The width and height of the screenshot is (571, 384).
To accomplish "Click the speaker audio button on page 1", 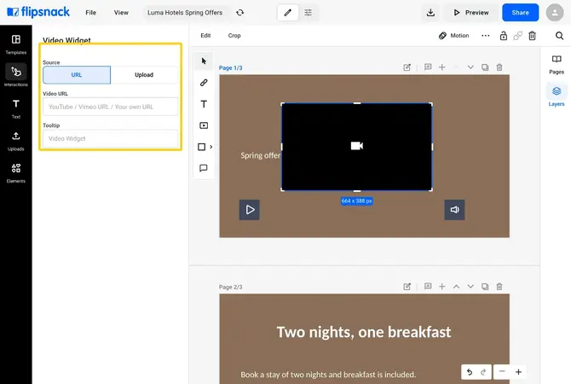I will (x=454, y=210).
